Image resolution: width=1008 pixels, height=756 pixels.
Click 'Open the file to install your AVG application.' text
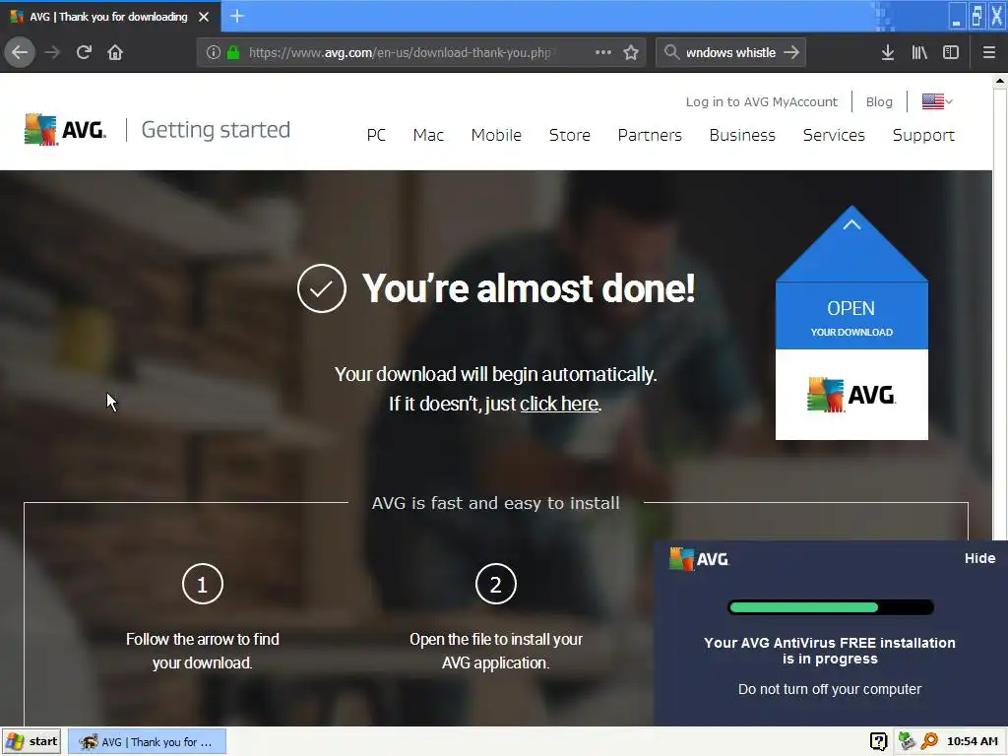tap(496, 651)
